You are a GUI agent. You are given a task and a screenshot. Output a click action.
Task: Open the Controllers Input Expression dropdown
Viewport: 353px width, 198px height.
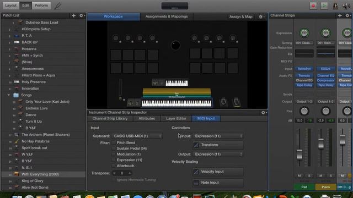click(x=218, y=136)
